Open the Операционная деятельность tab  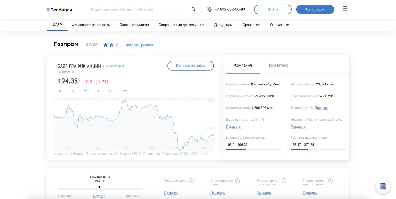coord(182,25)
